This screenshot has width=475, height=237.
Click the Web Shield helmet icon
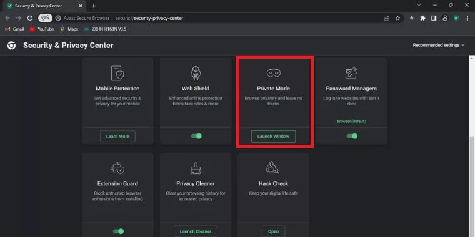196,73
